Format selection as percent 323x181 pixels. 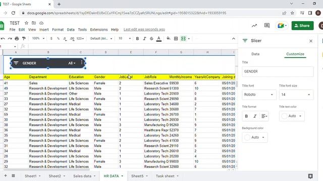pyautogui.click(x=59, y=39)
